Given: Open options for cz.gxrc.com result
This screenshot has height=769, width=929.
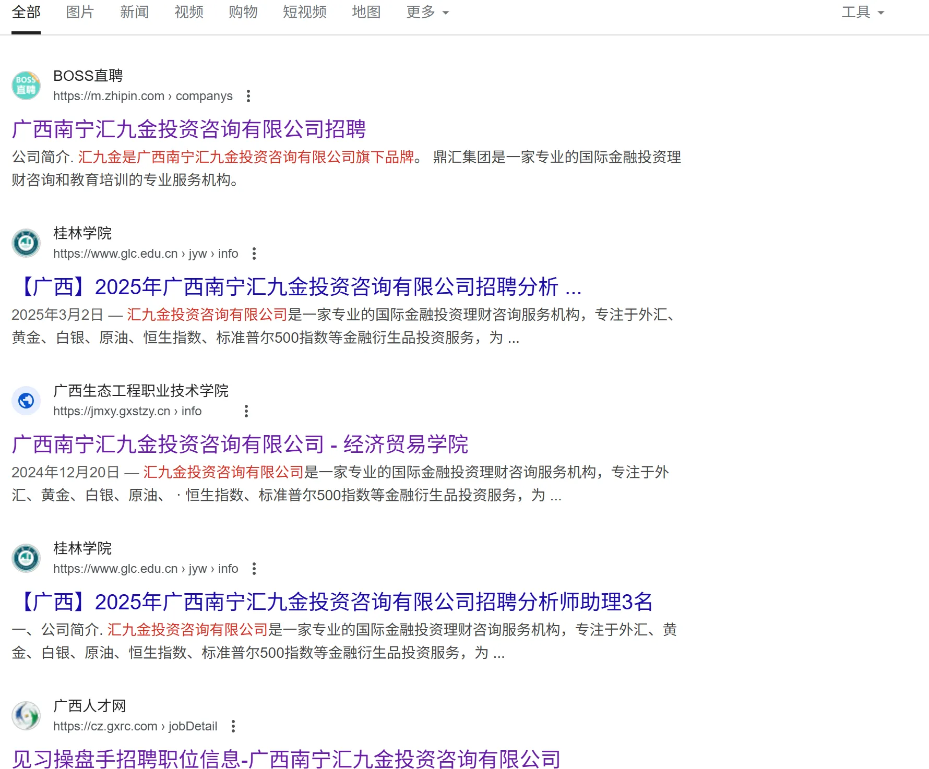Looking at the screenshot, I should click(x=233, y=726).
